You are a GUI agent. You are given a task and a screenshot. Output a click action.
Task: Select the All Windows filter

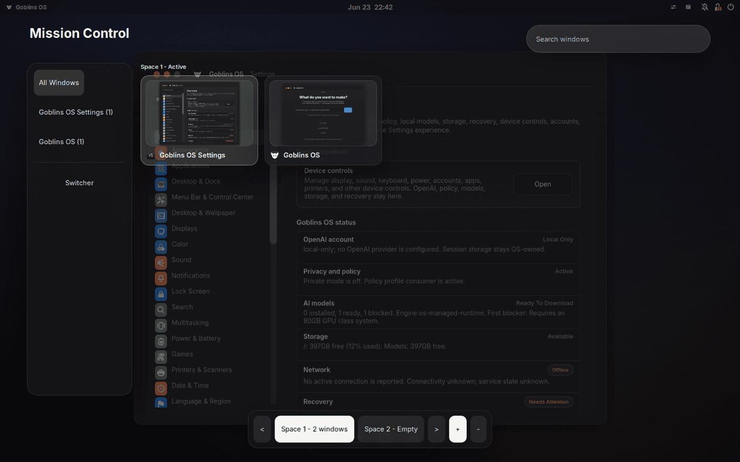59,83
